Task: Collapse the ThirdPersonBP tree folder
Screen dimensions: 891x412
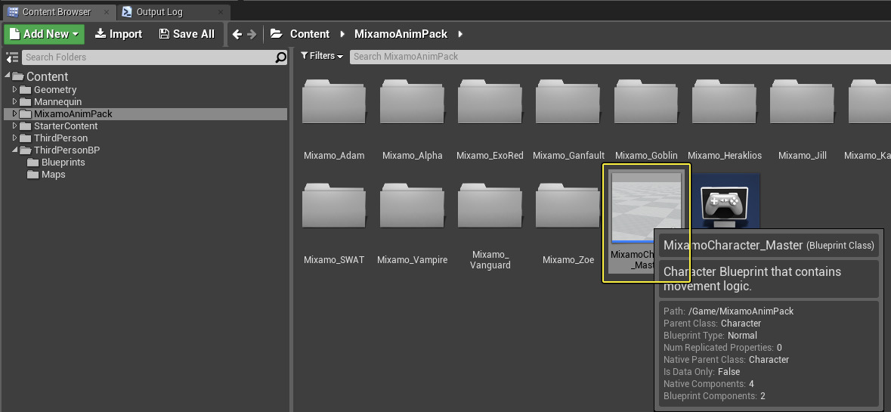Action: [14, 150]
